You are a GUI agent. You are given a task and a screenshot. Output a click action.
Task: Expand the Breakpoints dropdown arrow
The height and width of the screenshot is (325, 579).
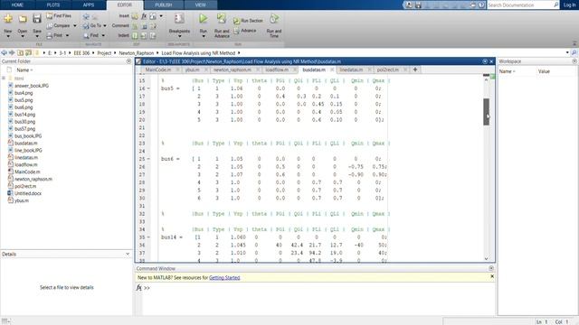pyautogui.click(x=179, y=36)
